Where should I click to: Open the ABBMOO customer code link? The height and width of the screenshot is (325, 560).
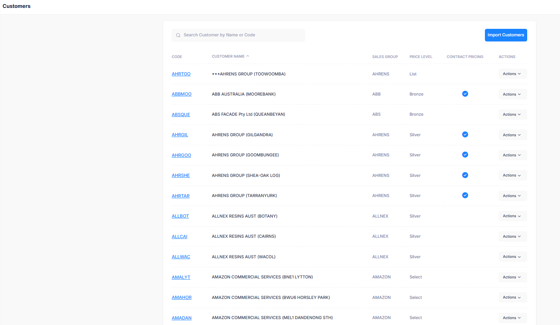pos(181,94)
